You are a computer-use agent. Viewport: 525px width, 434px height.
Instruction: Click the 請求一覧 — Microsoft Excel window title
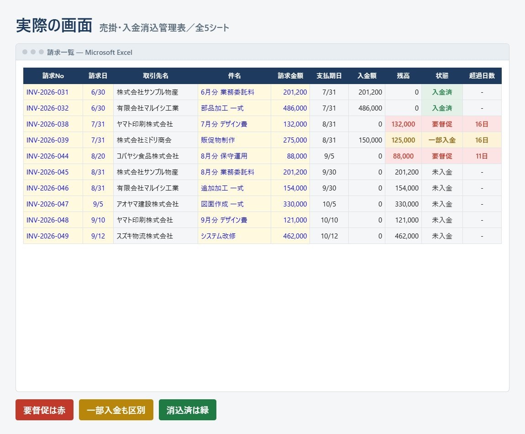90,52
